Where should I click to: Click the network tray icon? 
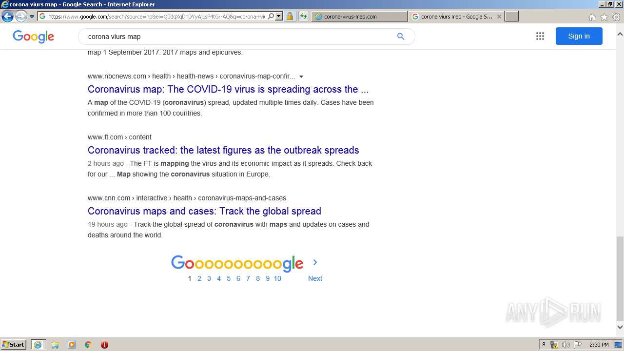point(554,345)
